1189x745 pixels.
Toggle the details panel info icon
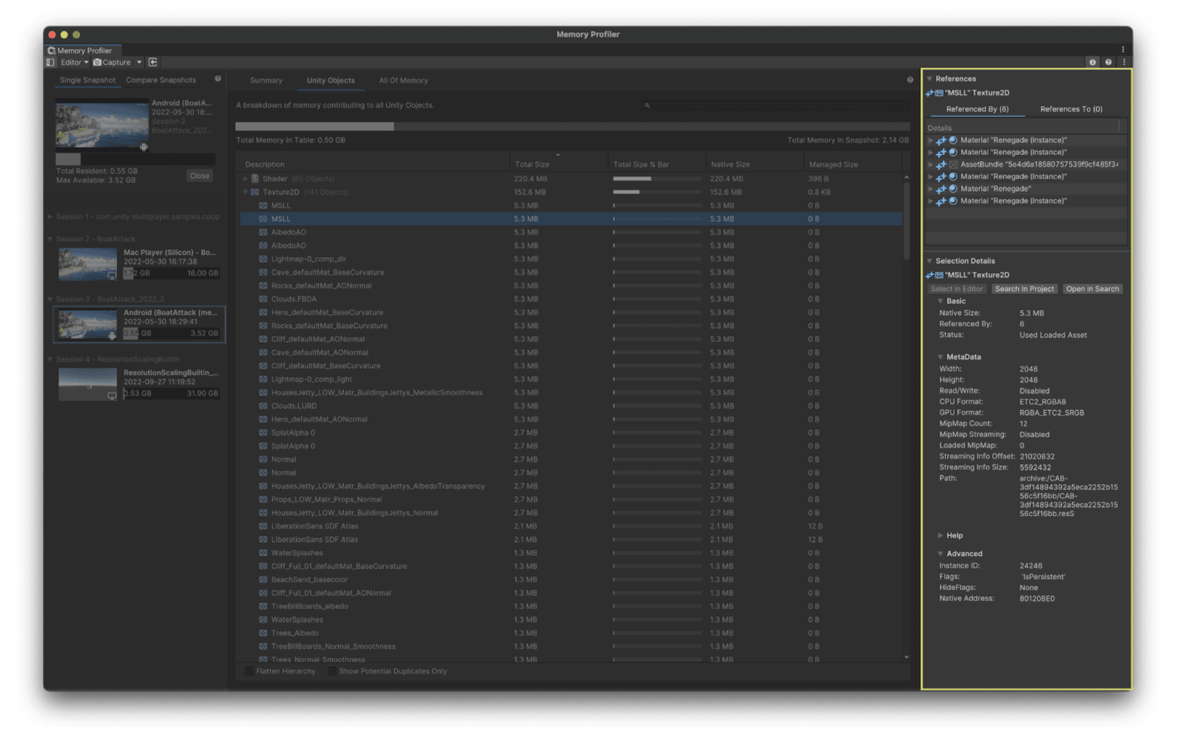pyautogui.click(x=1092, y=62)
